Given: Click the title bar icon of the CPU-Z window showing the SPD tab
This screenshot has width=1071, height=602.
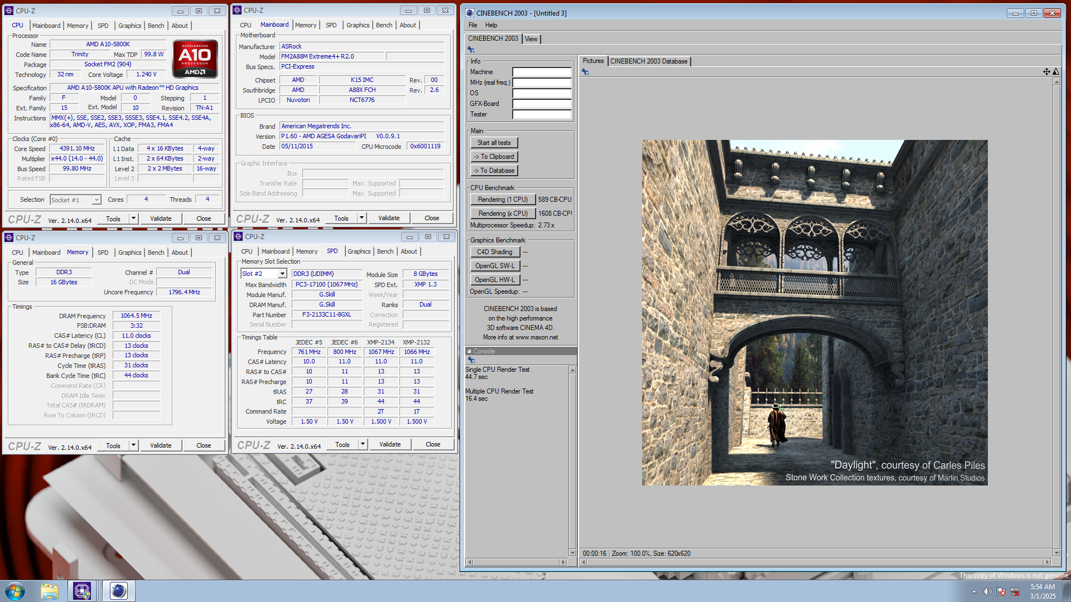Looking at the screenshot, I should pos(238,236).
